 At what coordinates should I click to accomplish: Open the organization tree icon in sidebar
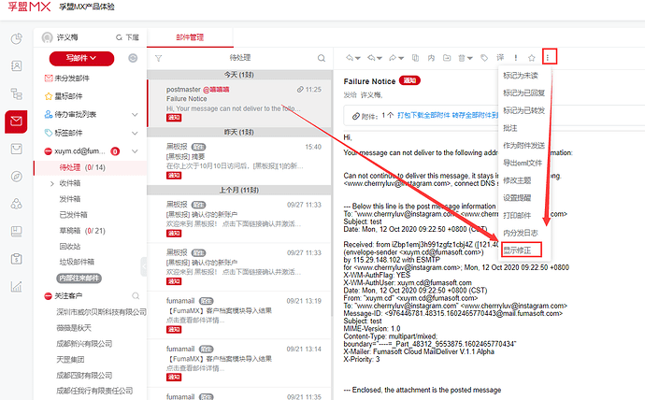point(16,93)
